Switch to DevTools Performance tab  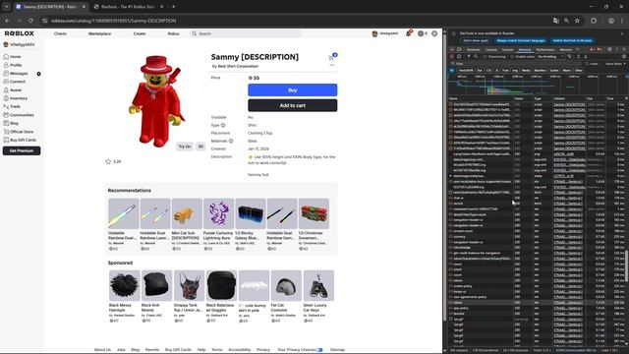coord(545,50)
